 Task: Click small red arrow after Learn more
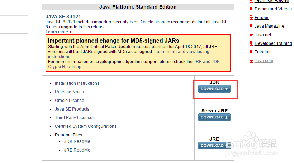(71, 32)
